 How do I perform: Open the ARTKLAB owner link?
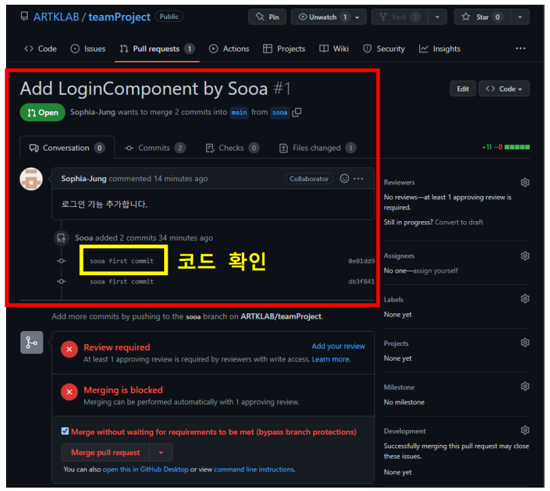(56, 17)
